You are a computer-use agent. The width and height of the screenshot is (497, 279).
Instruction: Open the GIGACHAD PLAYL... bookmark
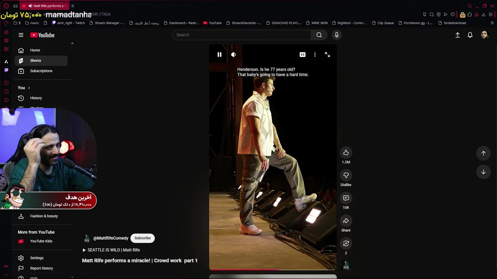[283, 23]
